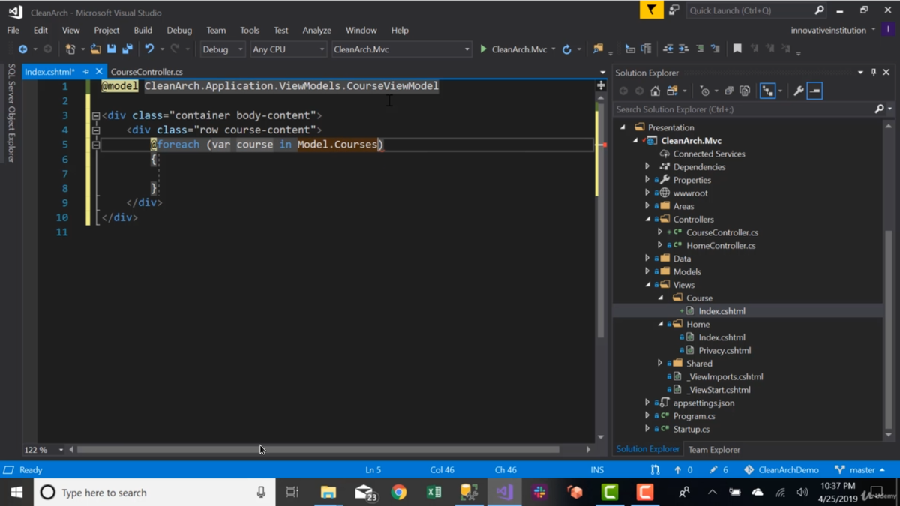
Task: Collapse the code outlining on line 3
Action: 96,116
